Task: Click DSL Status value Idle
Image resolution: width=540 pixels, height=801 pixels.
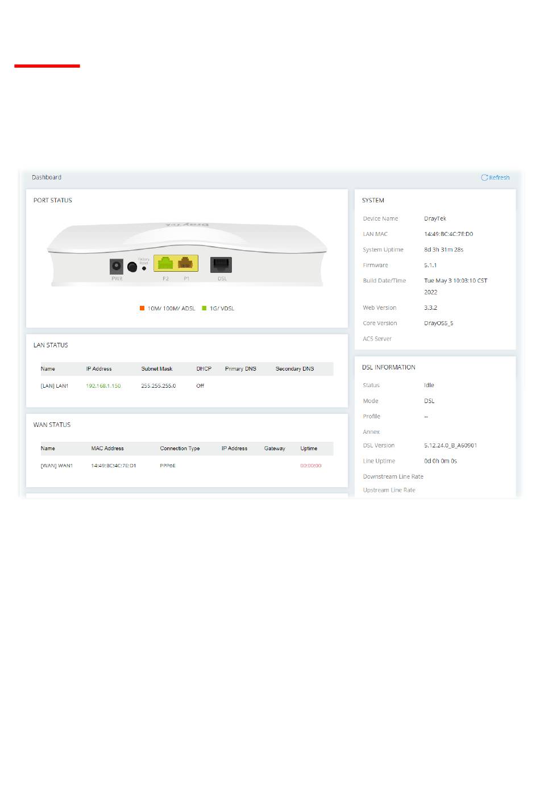Action: click(429, 385)
